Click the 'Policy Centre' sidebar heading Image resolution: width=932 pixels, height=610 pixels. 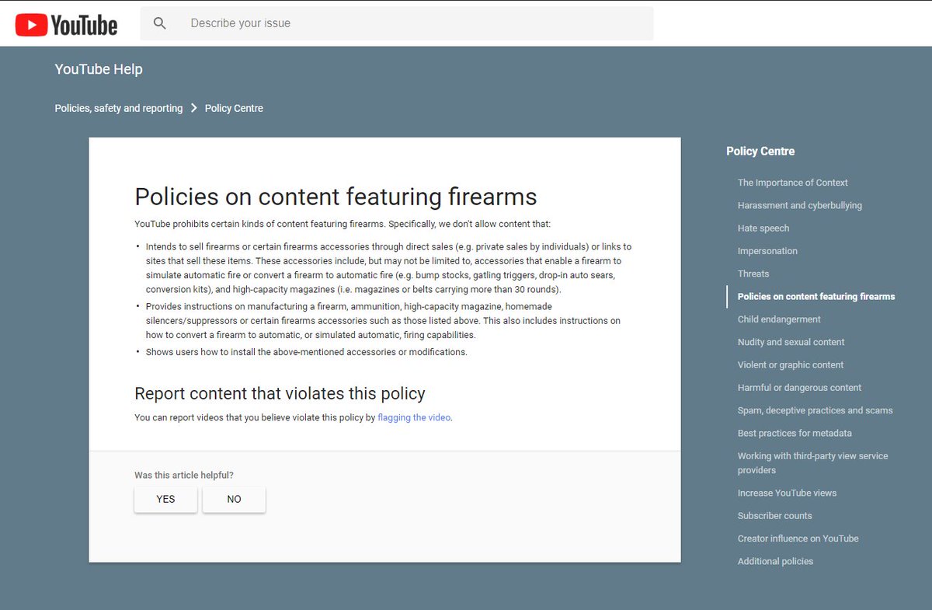[760, 152]
